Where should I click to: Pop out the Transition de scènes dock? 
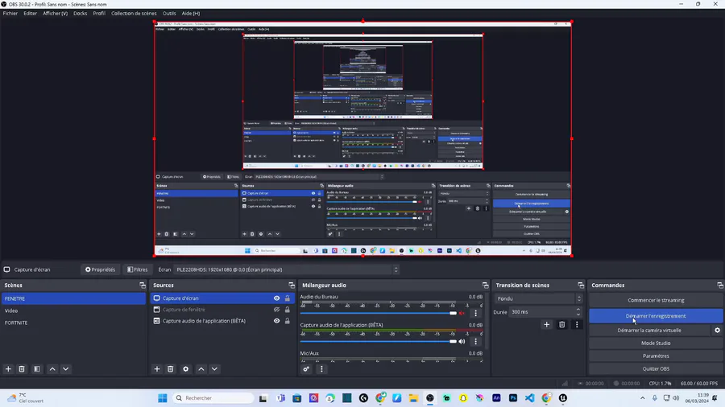[581, 286]
